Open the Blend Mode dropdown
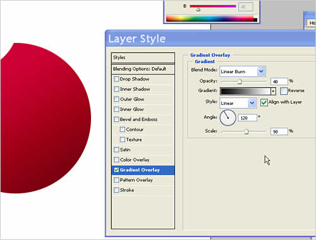The image size is (316, 240). tap(243, 71)
